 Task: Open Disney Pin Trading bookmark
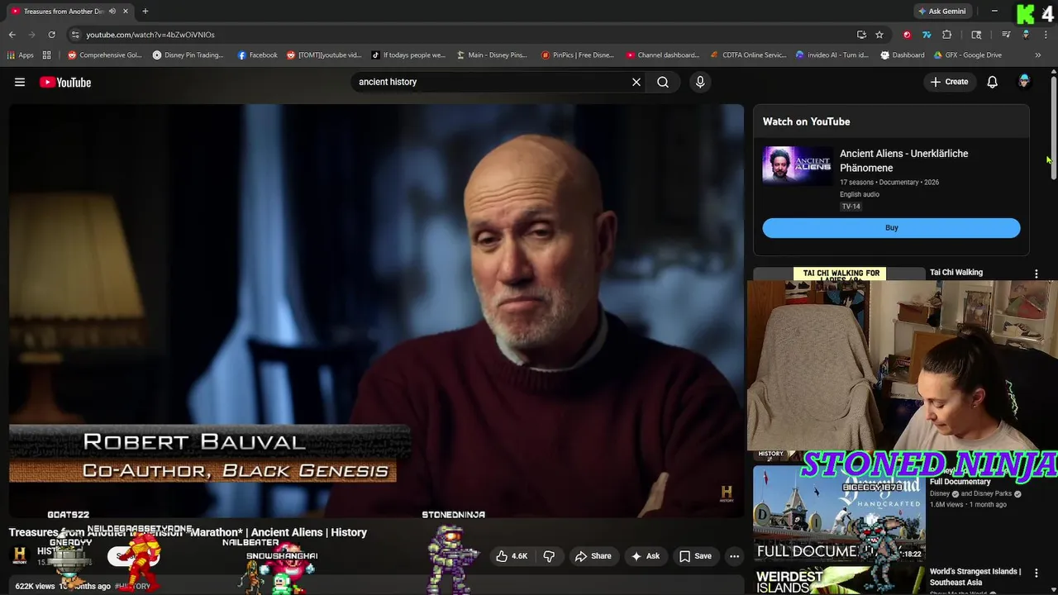(188, 55)
